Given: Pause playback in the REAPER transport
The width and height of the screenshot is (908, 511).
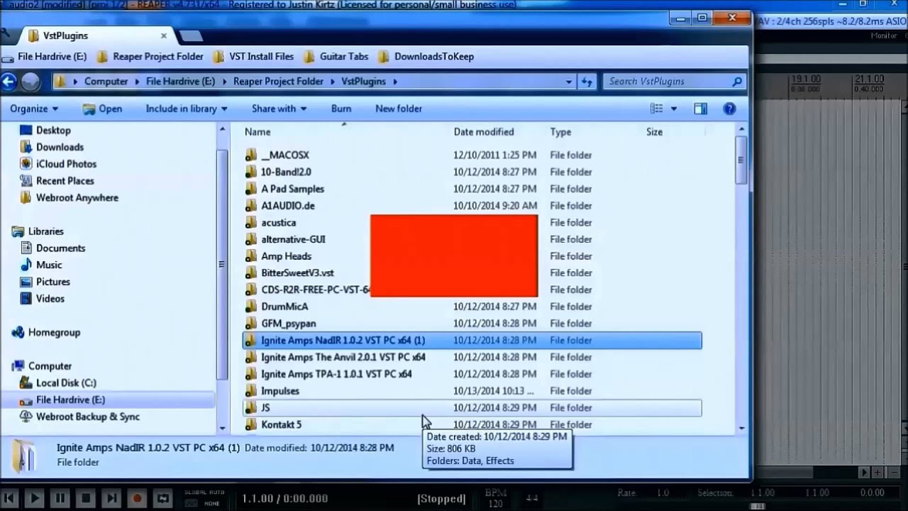Looking at the screenshot, I should (60, 498).
